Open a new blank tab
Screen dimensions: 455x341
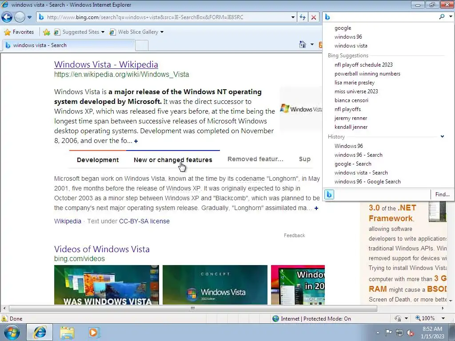[x=142, y=46]
